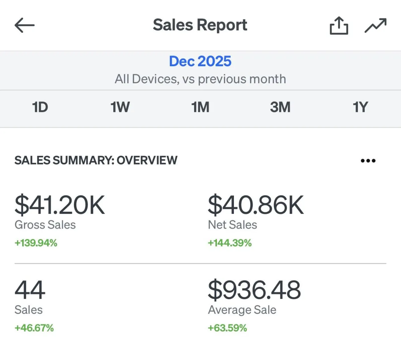Click the +63.59% average sale change
The width and height of the screenshot is (401, 346).
click(x=227, y=328)
